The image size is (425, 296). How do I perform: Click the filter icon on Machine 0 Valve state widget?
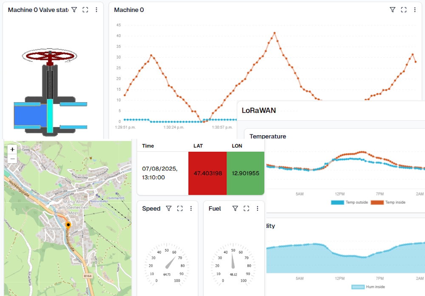point(74,9)
